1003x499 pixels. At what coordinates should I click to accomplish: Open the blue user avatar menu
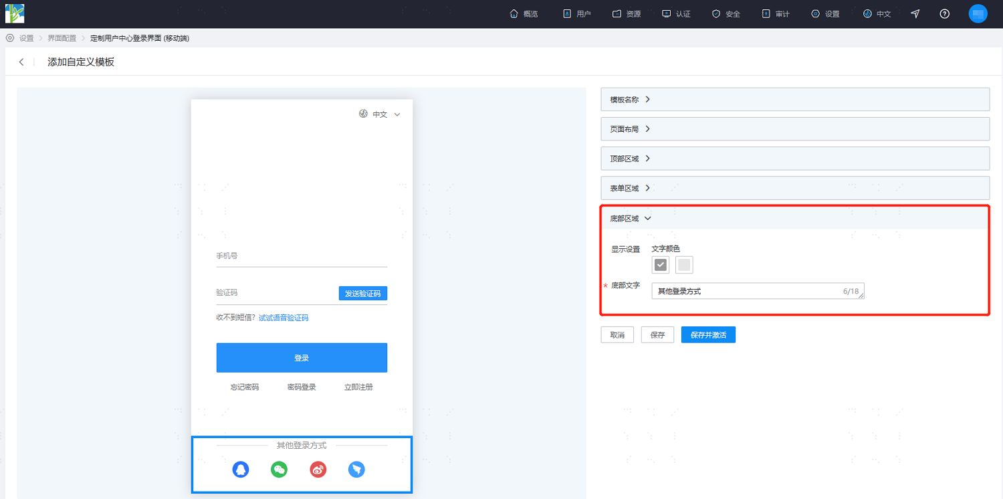coord(978,13)
